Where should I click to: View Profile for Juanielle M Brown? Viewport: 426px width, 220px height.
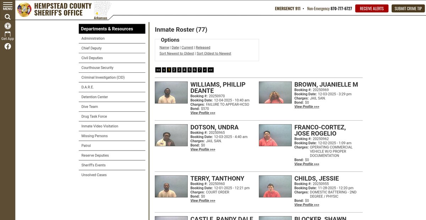[x=307, y=106]
